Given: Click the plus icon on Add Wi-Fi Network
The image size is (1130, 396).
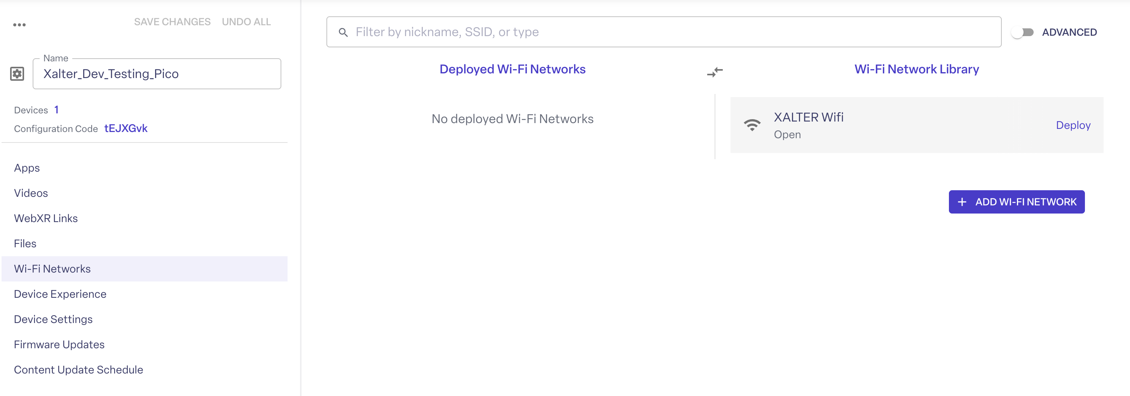Looking at the screenshot, I should [962, 202].
